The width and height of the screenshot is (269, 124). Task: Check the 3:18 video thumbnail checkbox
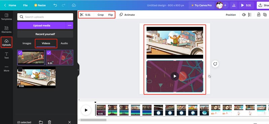[x=20, y=70]
